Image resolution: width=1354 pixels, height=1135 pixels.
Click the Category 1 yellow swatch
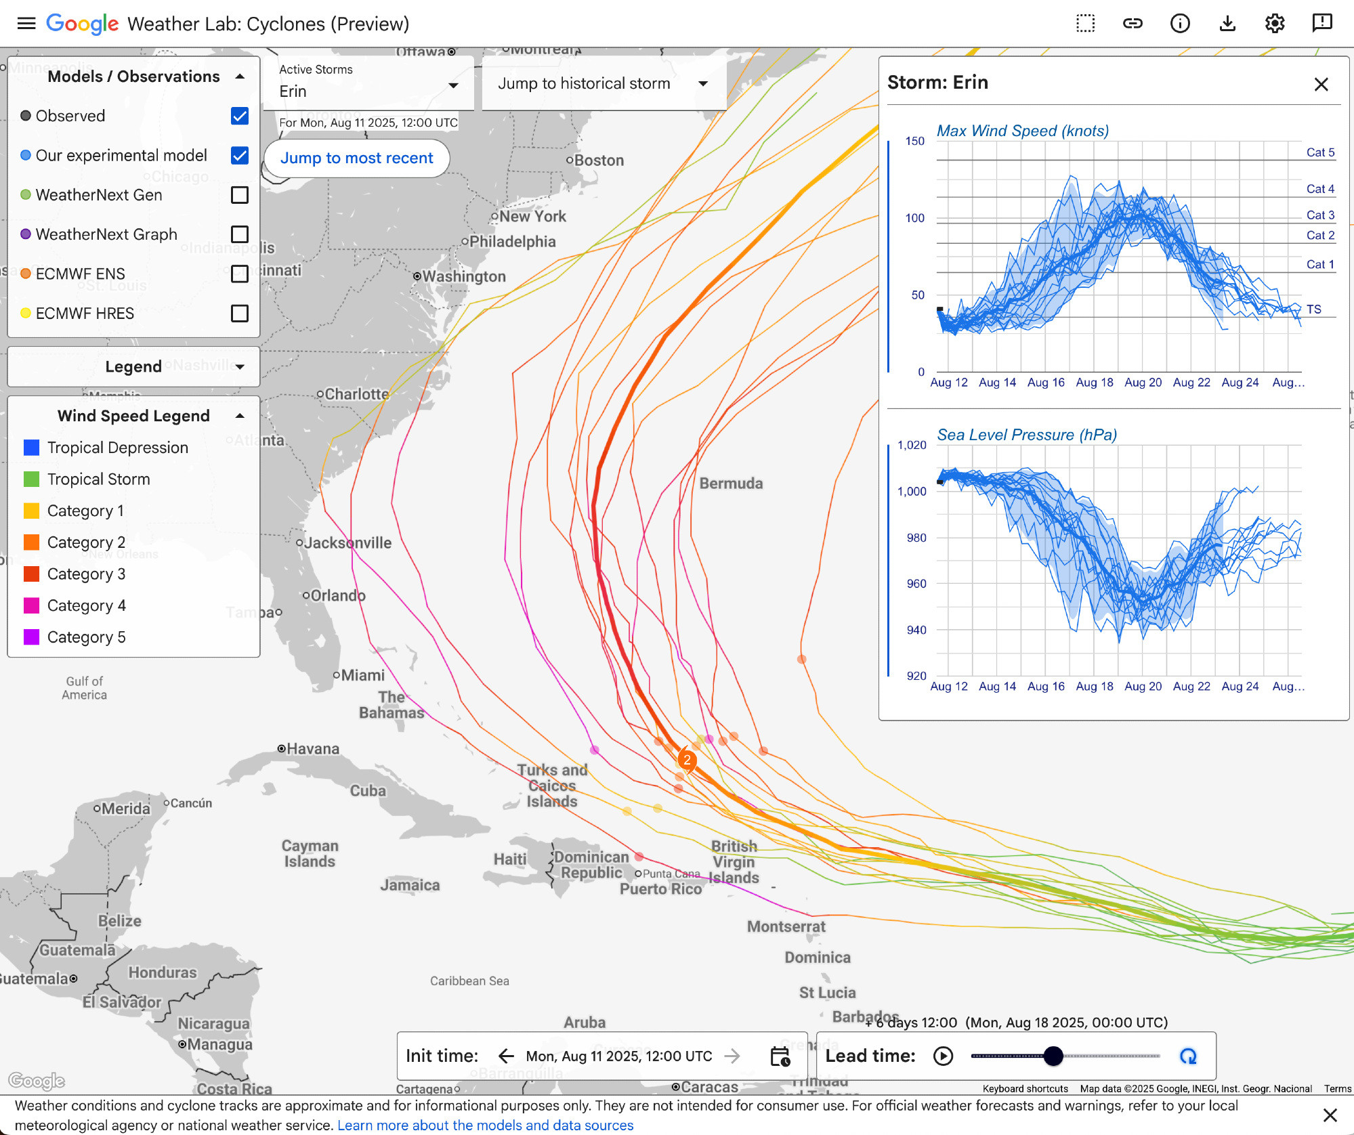(31, 511)
